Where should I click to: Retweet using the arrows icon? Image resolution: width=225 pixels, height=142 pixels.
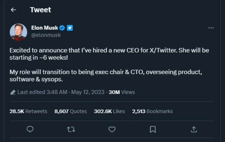71,129
